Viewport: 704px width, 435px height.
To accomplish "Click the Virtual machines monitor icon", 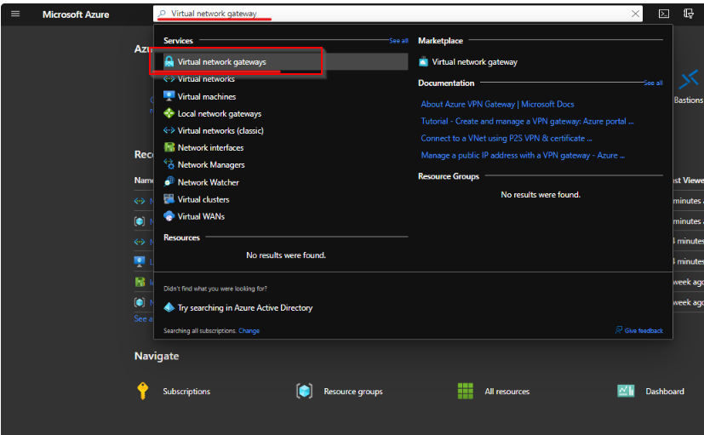I will coord(169,96).
